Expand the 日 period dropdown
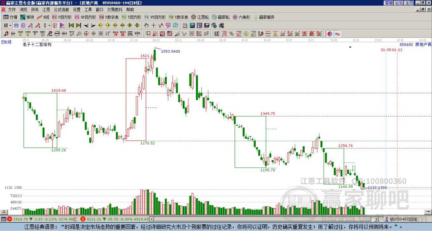Screen dimensions: 432x231 (x=10, y=25)
